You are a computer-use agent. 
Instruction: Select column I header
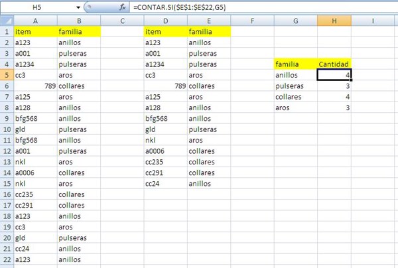[x=373, y=21]
